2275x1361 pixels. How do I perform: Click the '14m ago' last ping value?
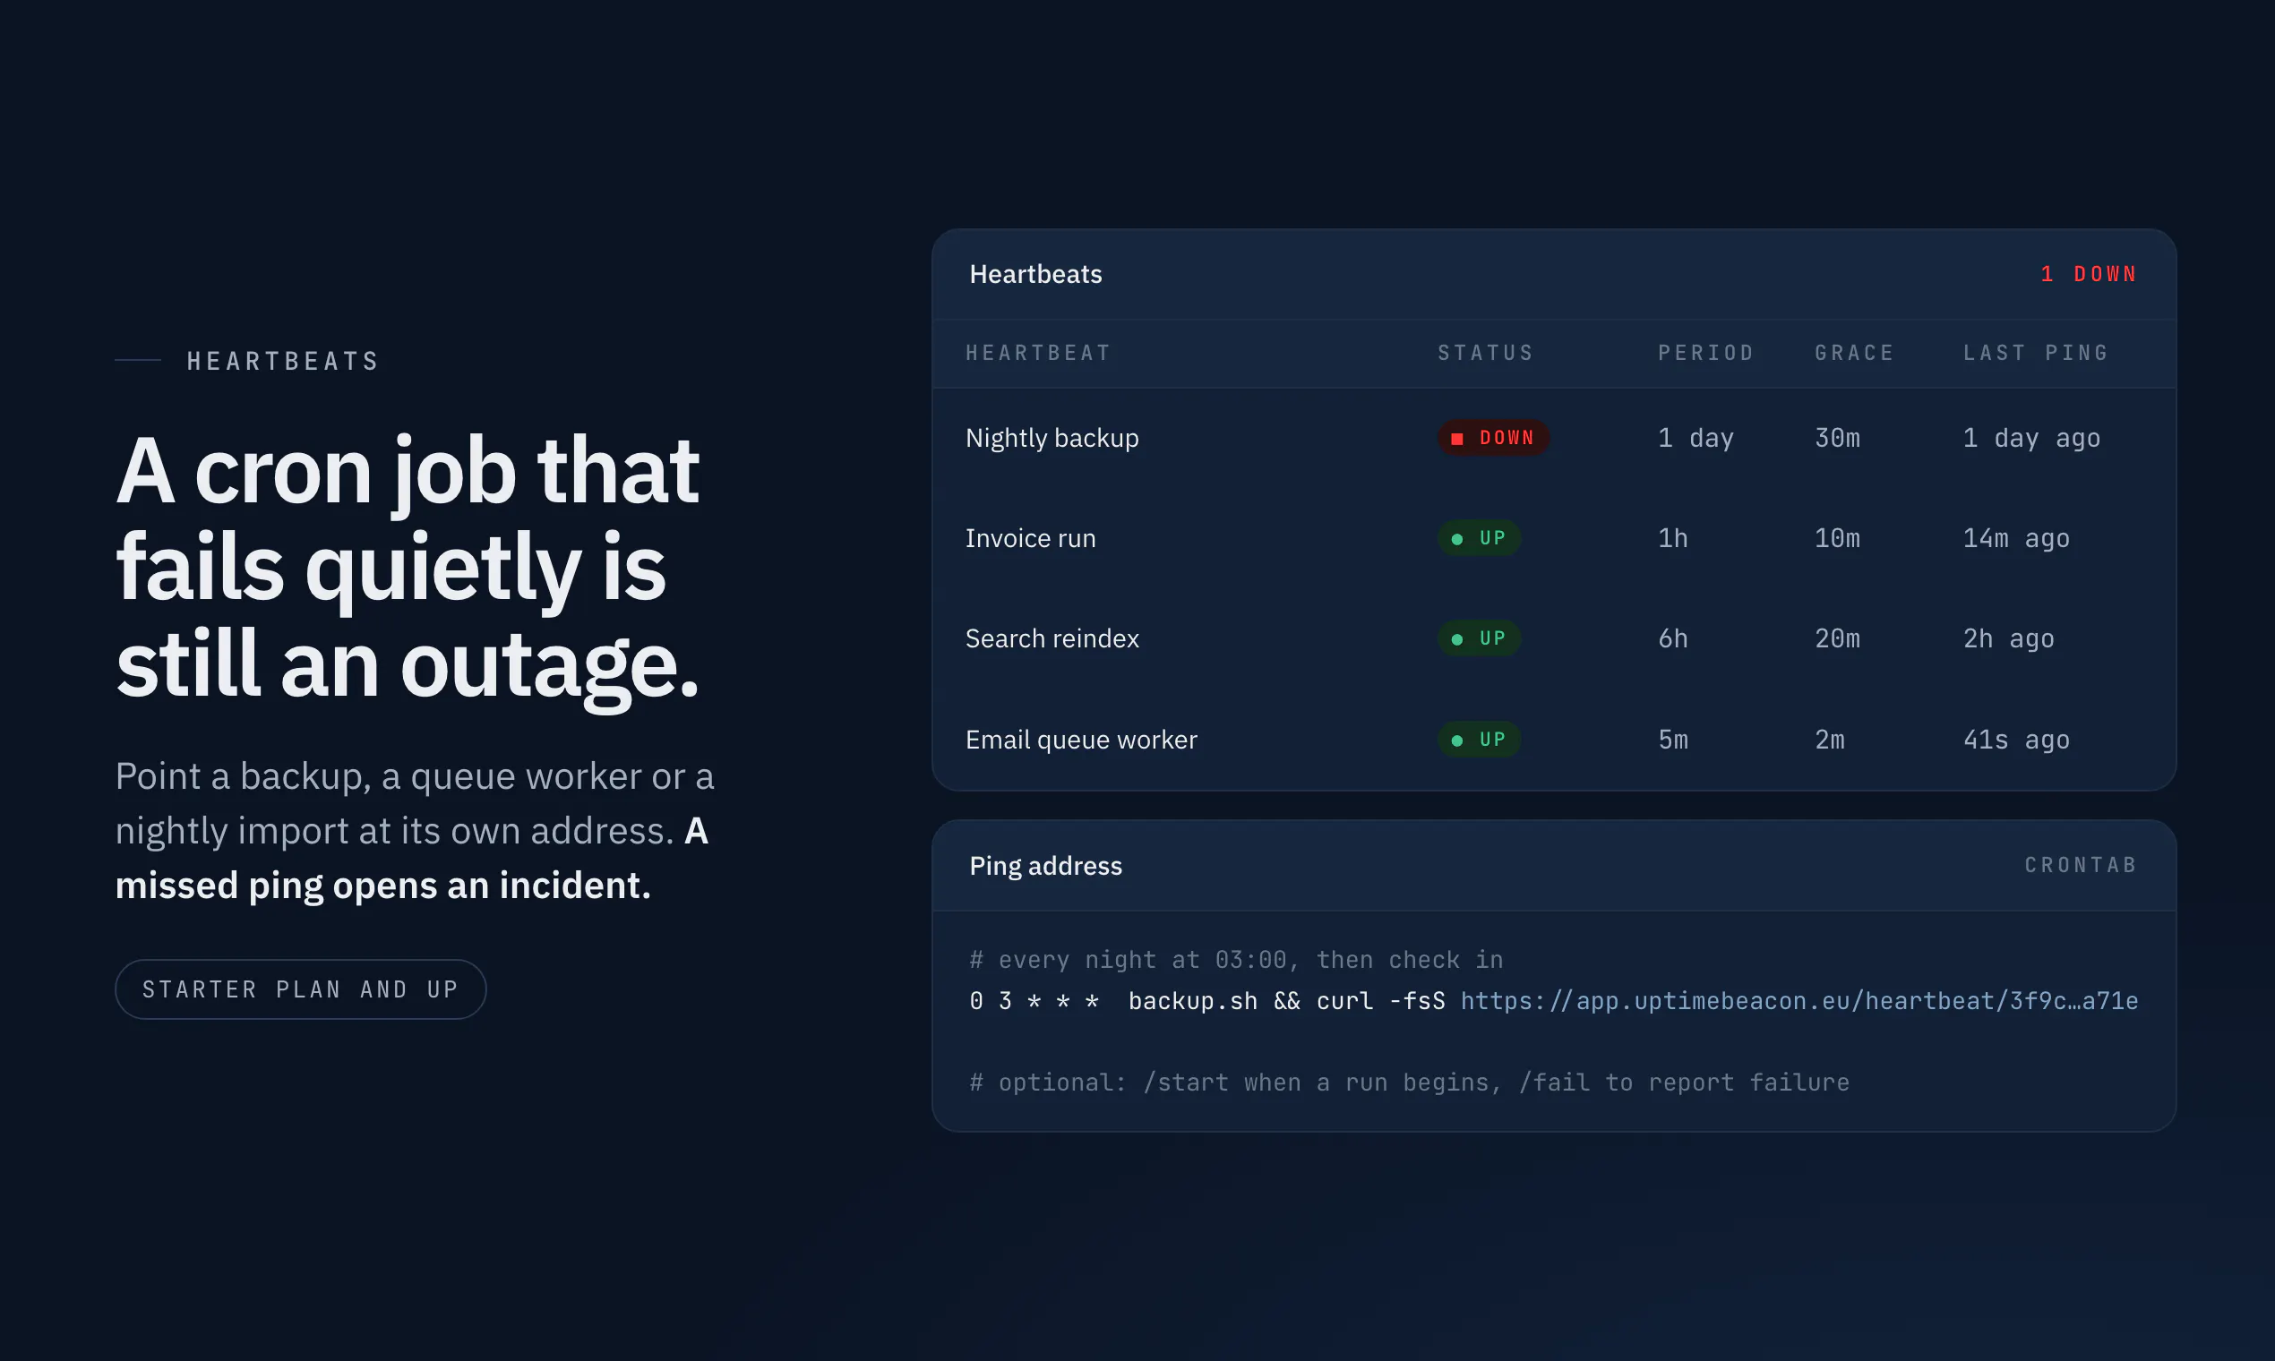pos(2015,538)
